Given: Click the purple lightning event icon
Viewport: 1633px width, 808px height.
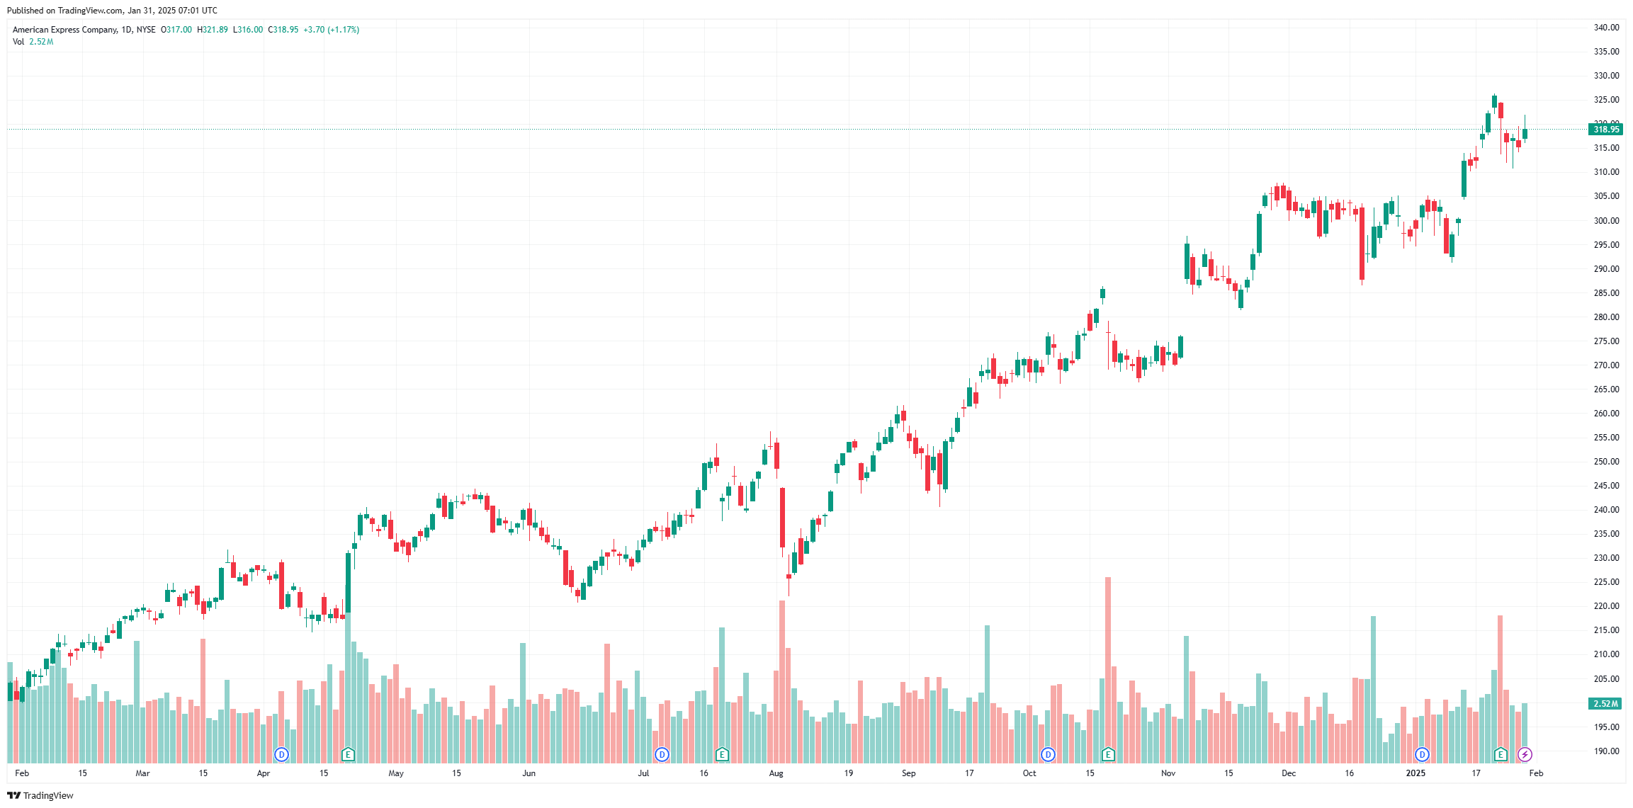Looking at the screenshot, I should (x=1525, y=754).
